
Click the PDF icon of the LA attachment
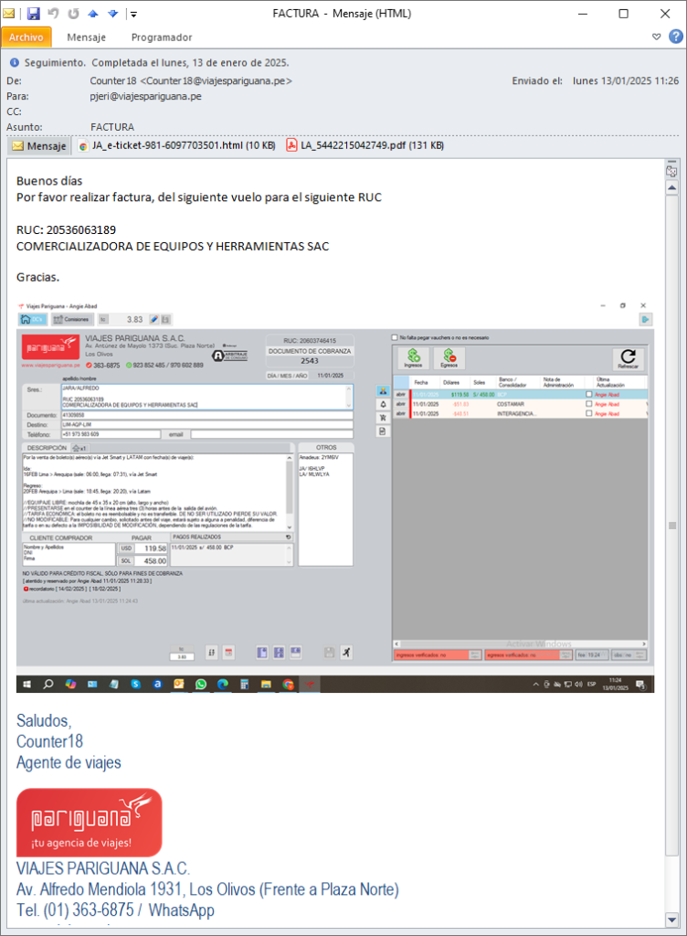tap(291, 145)
